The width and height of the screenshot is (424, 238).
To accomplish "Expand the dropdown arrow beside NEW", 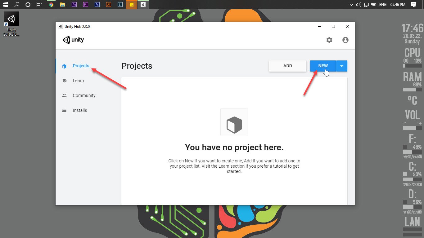I will pos(342,66).
